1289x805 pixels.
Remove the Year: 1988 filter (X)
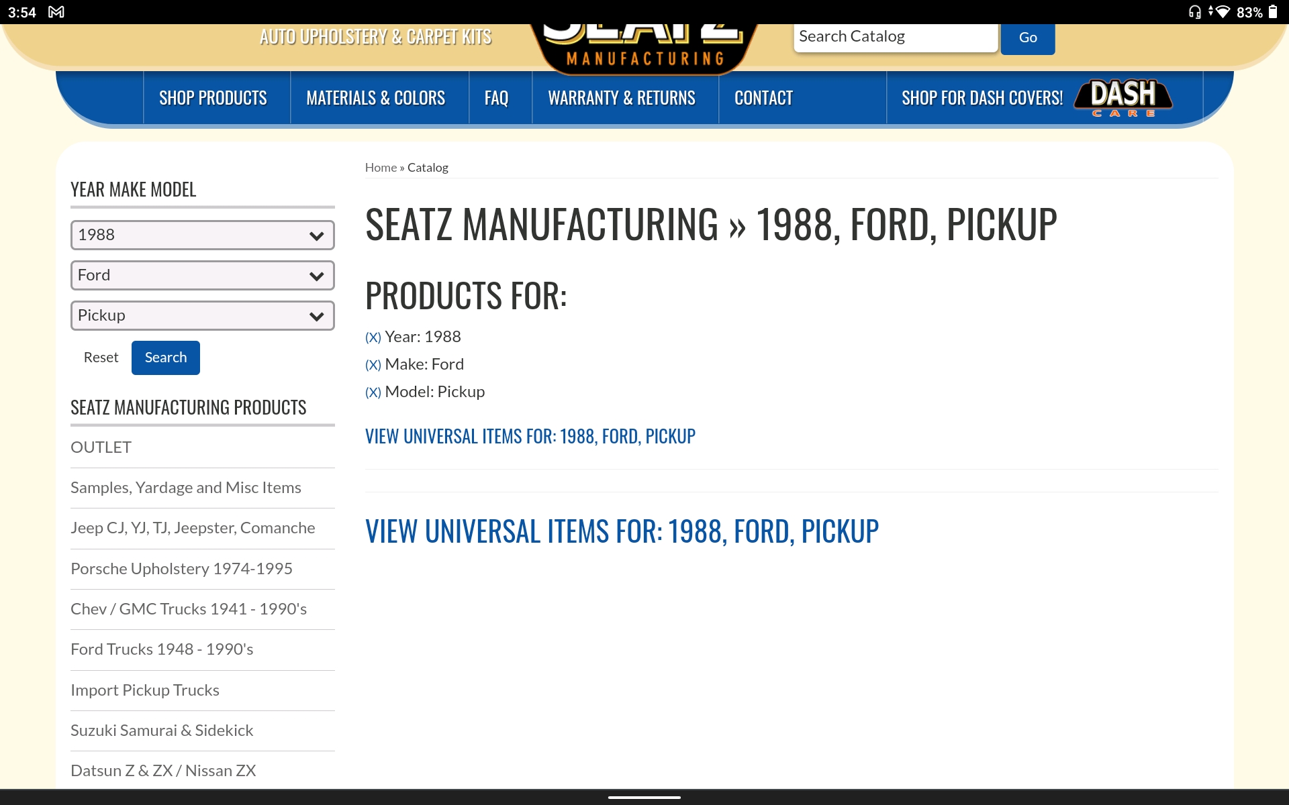tap(373, 337)
